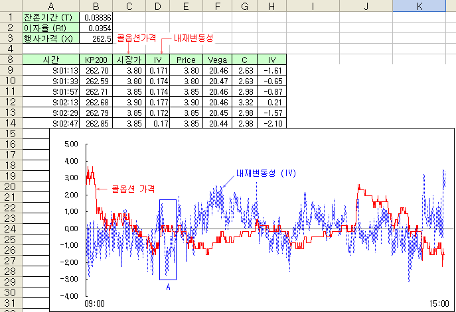Click the blue 내재변동성 (IV) chart label

click(266, 173)
